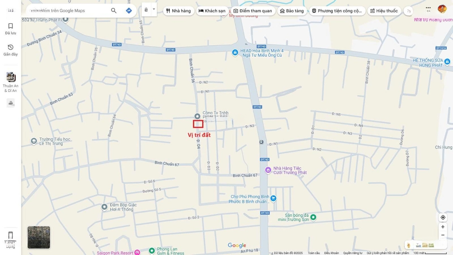Filter by Khách sạn hotels
The image size is (453, 255).
point(212,11)
